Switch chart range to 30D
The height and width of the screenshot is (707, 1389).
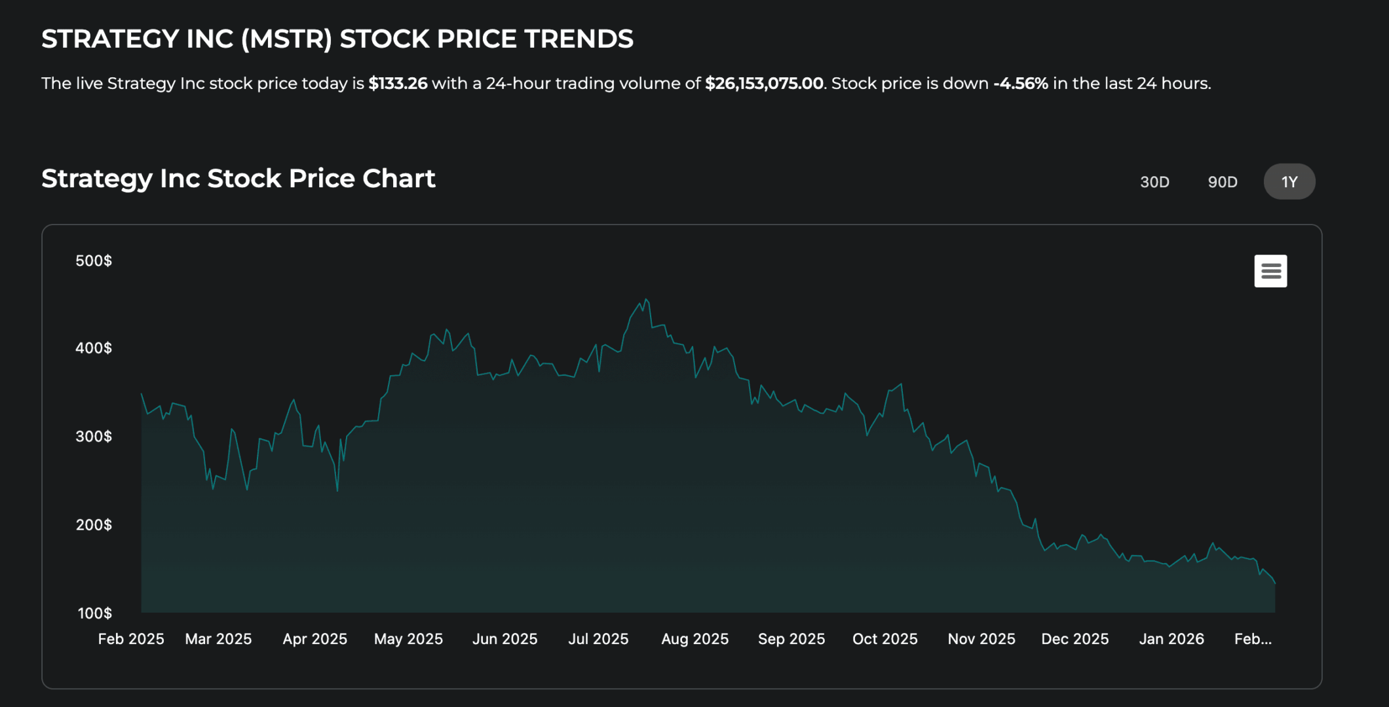(x=1154, y=182)
